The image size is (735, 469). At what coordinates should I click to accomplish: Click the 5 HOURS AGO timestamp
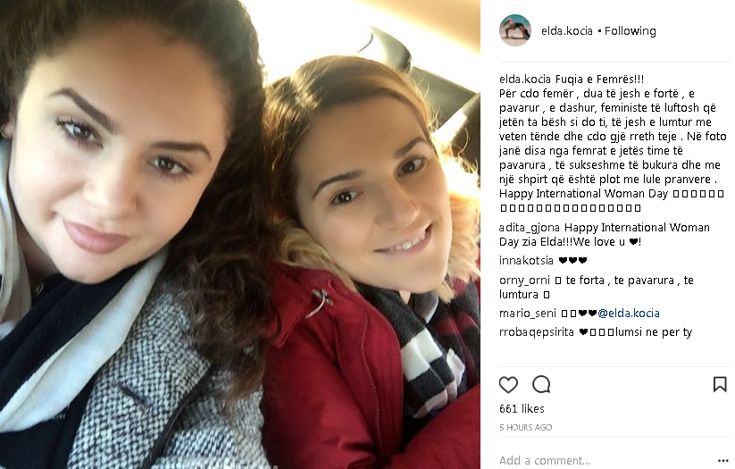525,427
